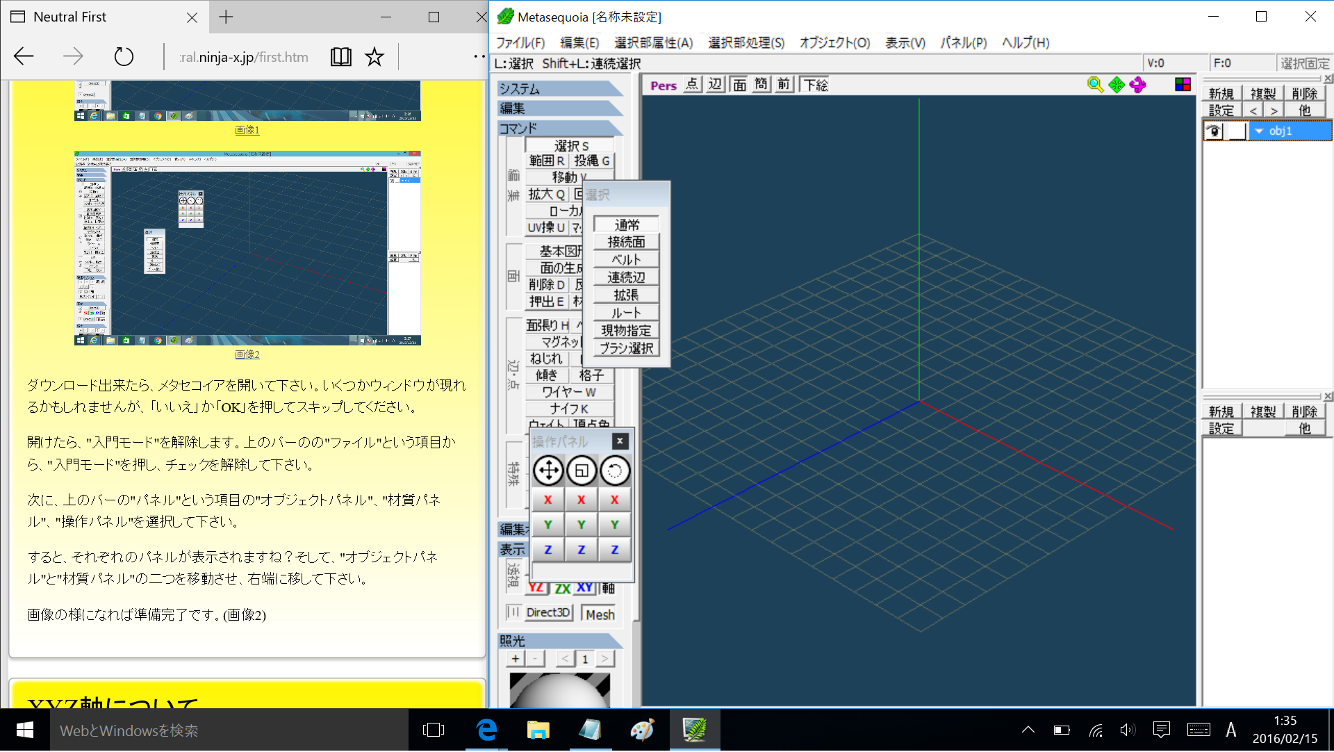
Task: Toggle 下絵 background image button
Action: pos(816,85)
